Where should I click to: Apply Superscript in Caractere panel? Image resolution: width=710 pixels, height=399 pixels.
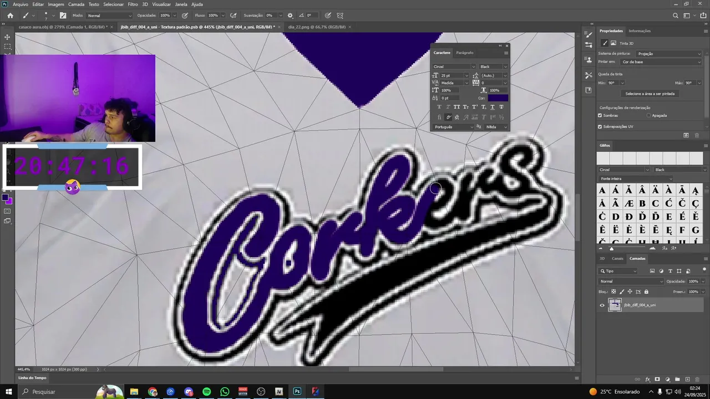(x=474, y=107)
